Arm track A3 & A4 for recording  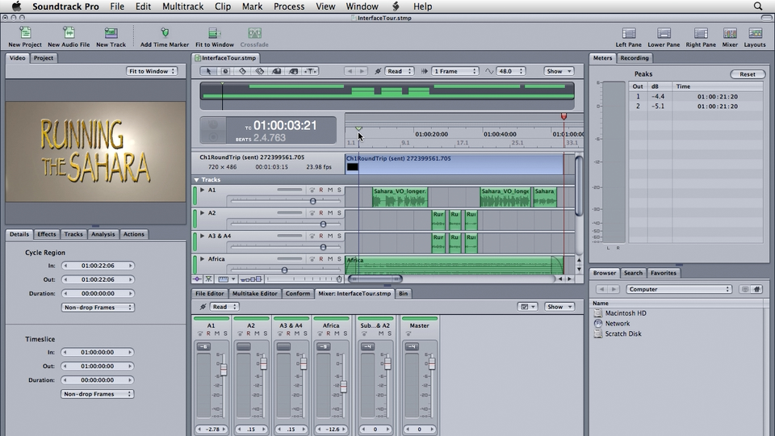(321, 236)
